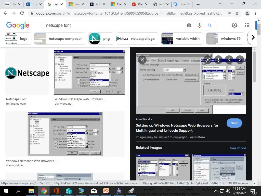Image resolution: width=261 pixels, height=196 pixels.
Task: Open a new browser tab
Action: 198,4
